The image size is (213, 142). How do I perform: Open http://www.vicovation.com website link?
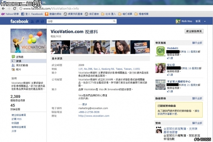[94, 116]
